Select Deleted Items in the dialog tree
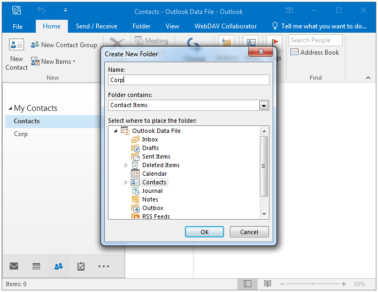The width and height of the screenshot is (378, 292). coord(160,165)
